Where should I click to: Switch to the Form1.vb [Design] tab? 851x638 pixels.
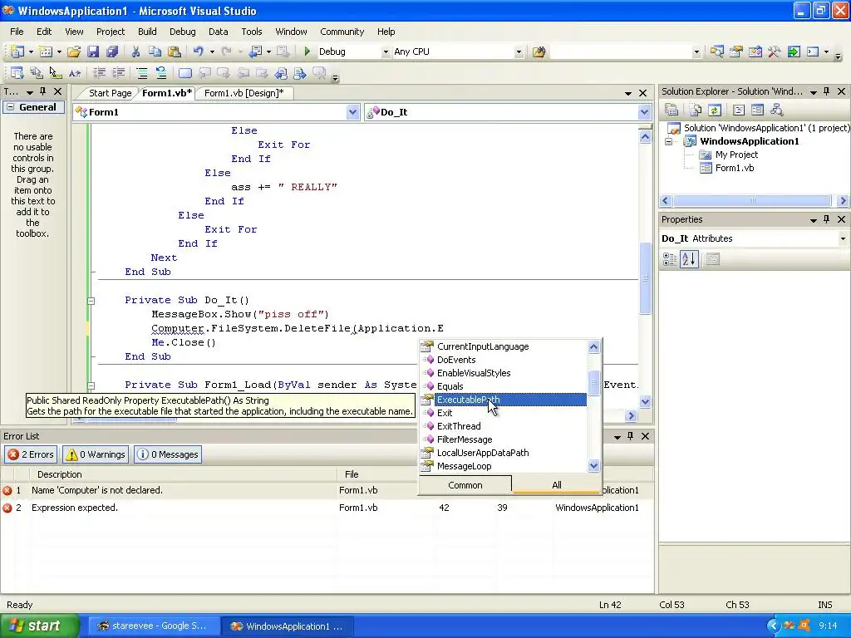click(x=244, y=93)
